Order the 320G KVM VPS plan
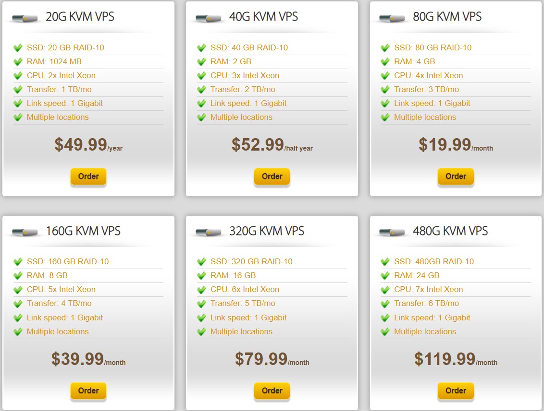The width and height of the screenshot is (544, 411). coord(272,390)
